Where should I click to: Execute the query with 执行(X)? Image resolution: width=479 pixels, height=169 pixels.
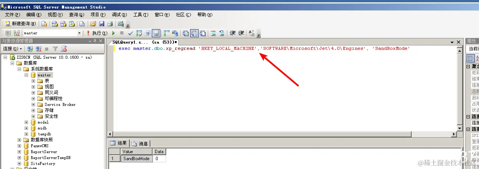tap(97, 33)
